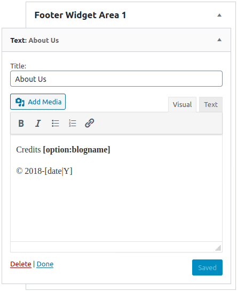Switch to the Text editor tab
This screenshot has width=237, height=291.
click(211, 104)
